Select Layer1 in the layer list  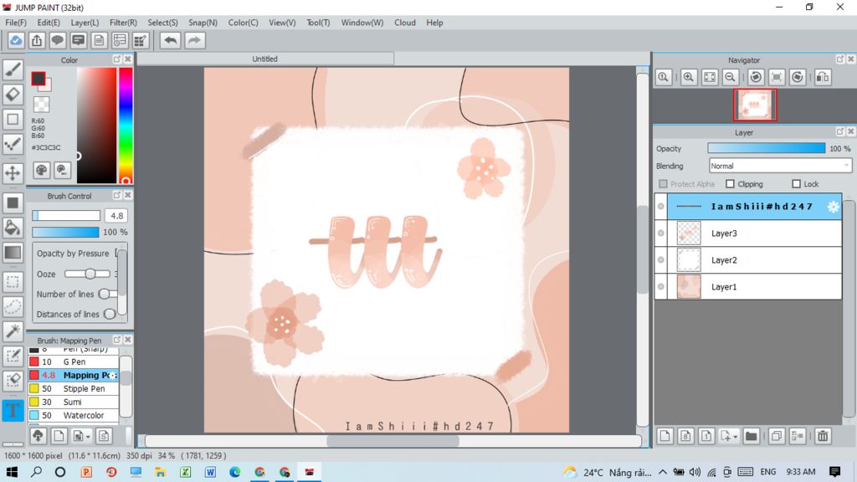click(748, 287)
